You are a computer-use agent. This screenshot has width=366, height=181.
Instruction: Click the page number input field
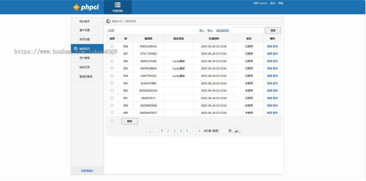tap(223, 131)
